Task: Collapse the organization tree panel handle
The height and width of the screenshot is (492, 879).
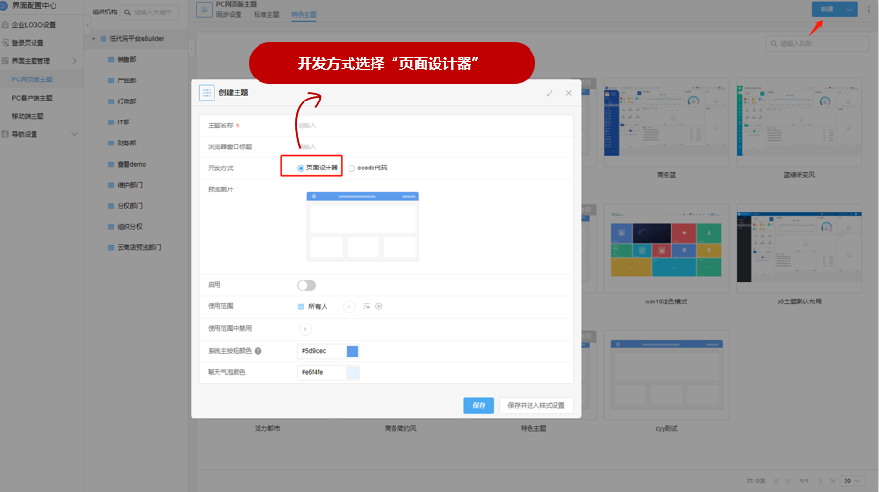Action: 192,49
